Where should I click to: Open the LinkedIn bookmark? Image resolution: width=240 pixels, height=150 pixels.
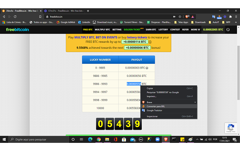[x=84, y=22]
